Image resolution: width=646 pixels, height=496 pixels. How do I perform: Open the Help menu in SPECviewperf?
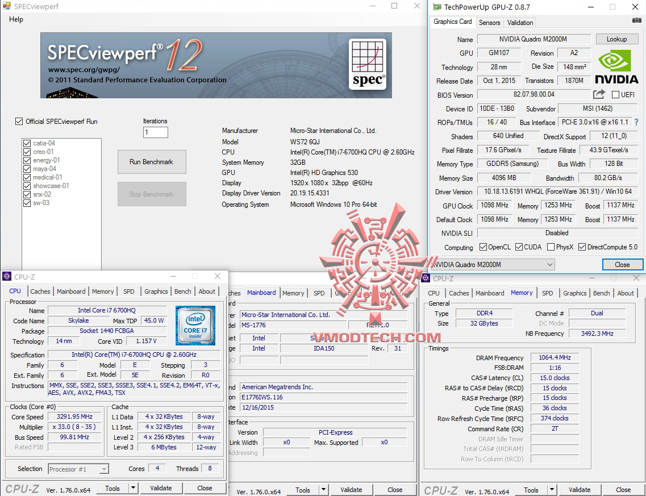pyautogui.click(x=16, y=19)
